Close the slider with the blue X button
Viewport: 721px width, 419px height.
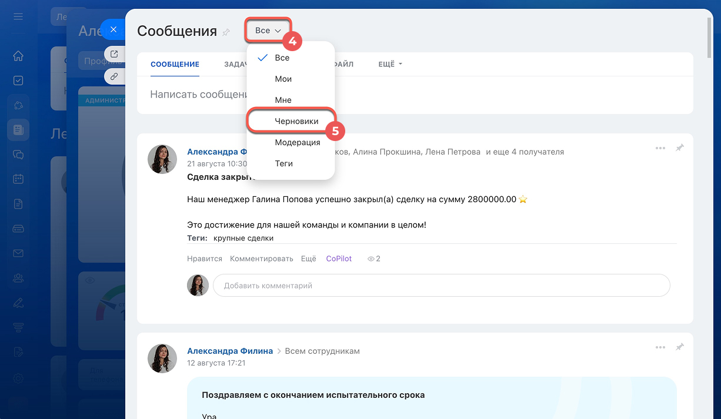[x=114, y=29]
